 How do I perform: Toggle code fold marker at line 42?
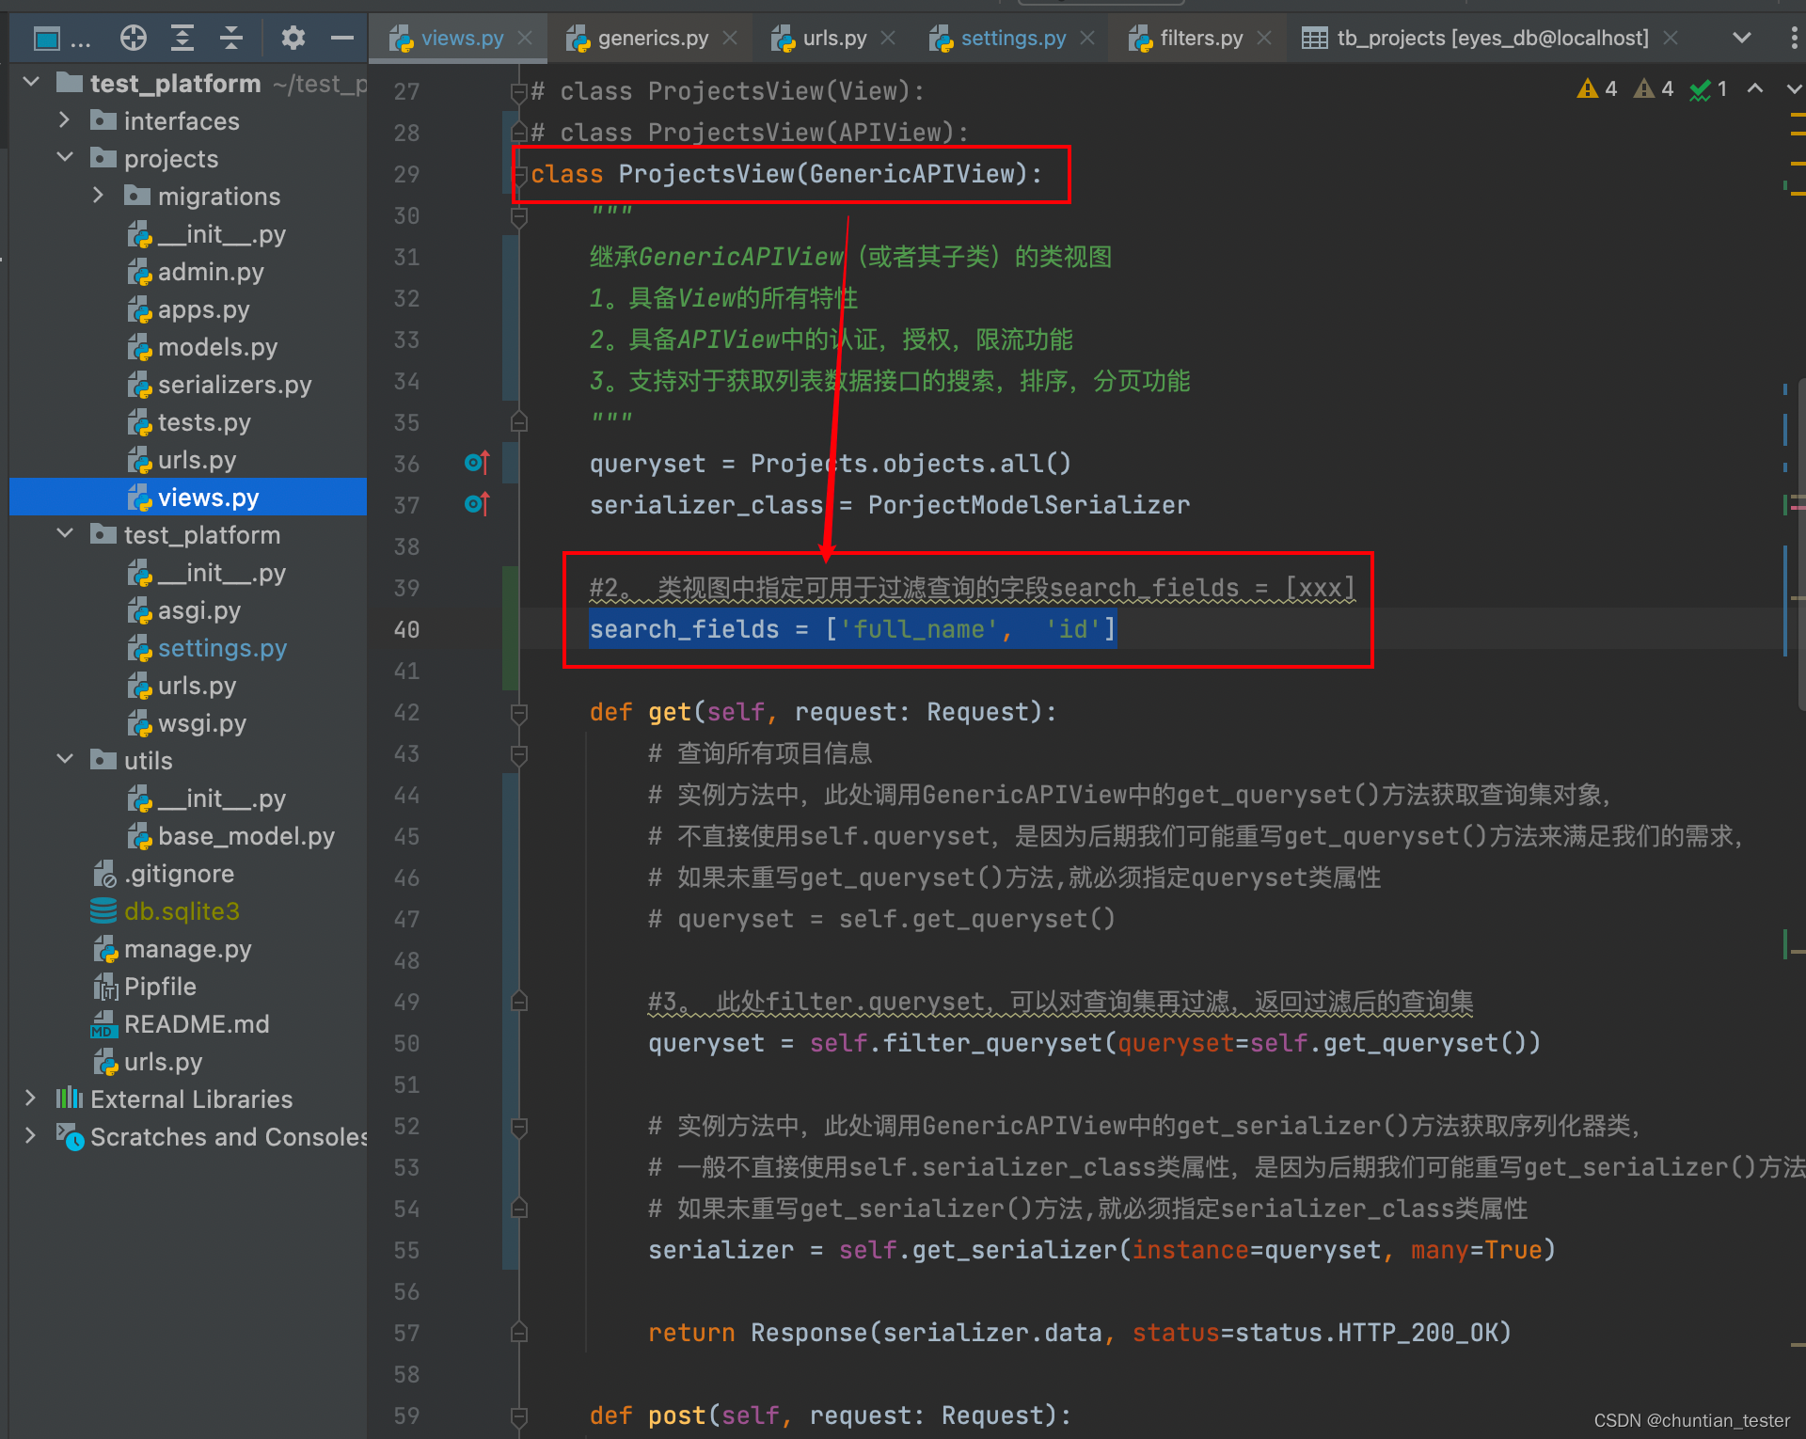point(518,712)
